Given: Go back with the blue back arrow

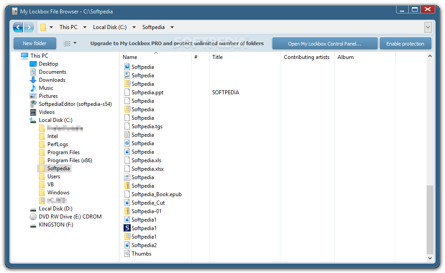Looking at the screenshot, I should tap(18, 27).
